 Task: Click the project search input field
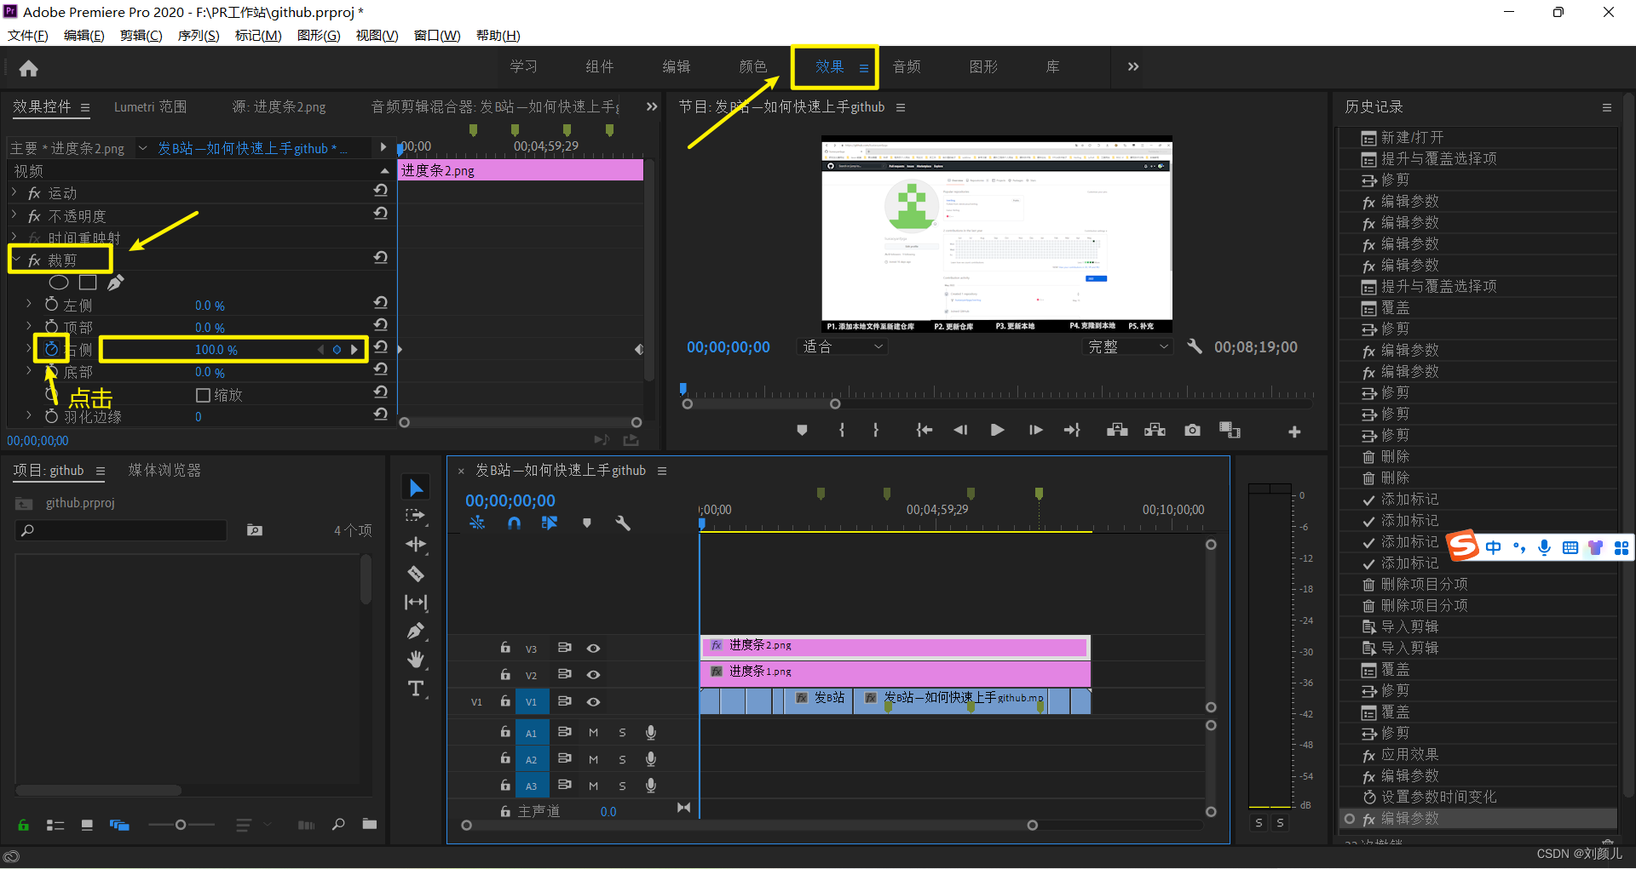(x=122, y=530)
